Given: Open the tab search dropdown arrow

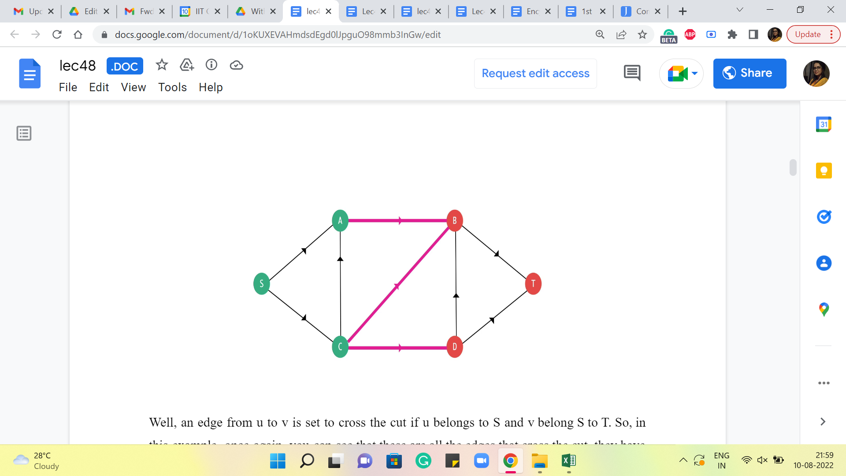Looking at the screenshot, I should pyautogui.click(x=740, y=10).
